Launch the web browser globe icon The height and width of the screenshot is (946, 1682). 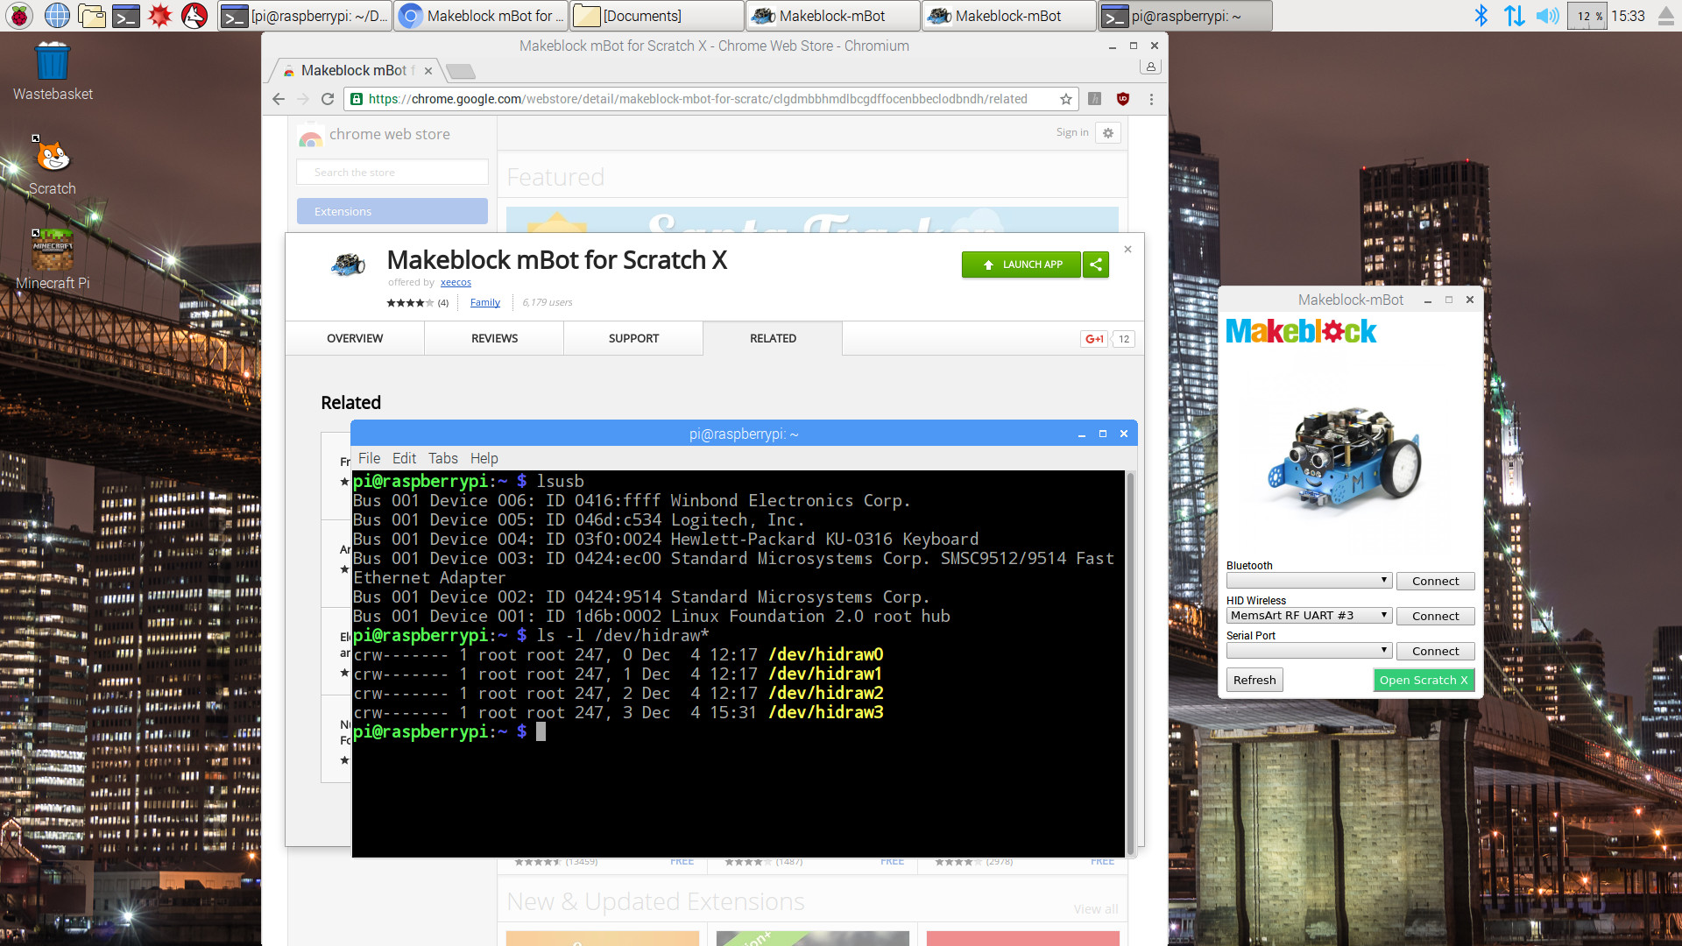click(57, 15)
